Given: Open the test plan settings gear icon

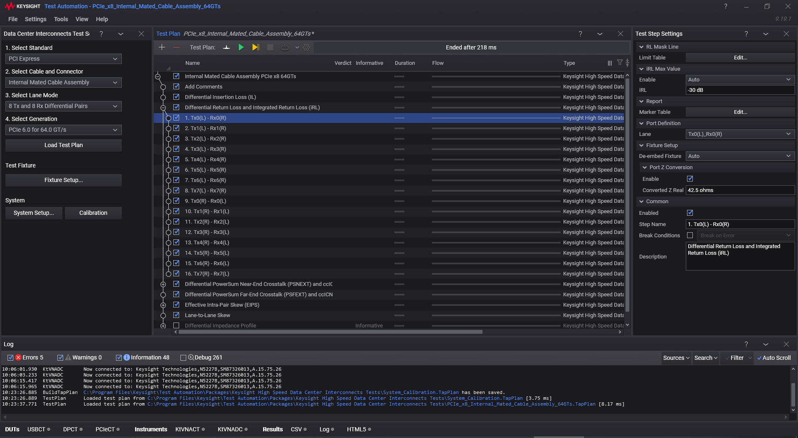Looking at the screenshot, I should (306, 47).
